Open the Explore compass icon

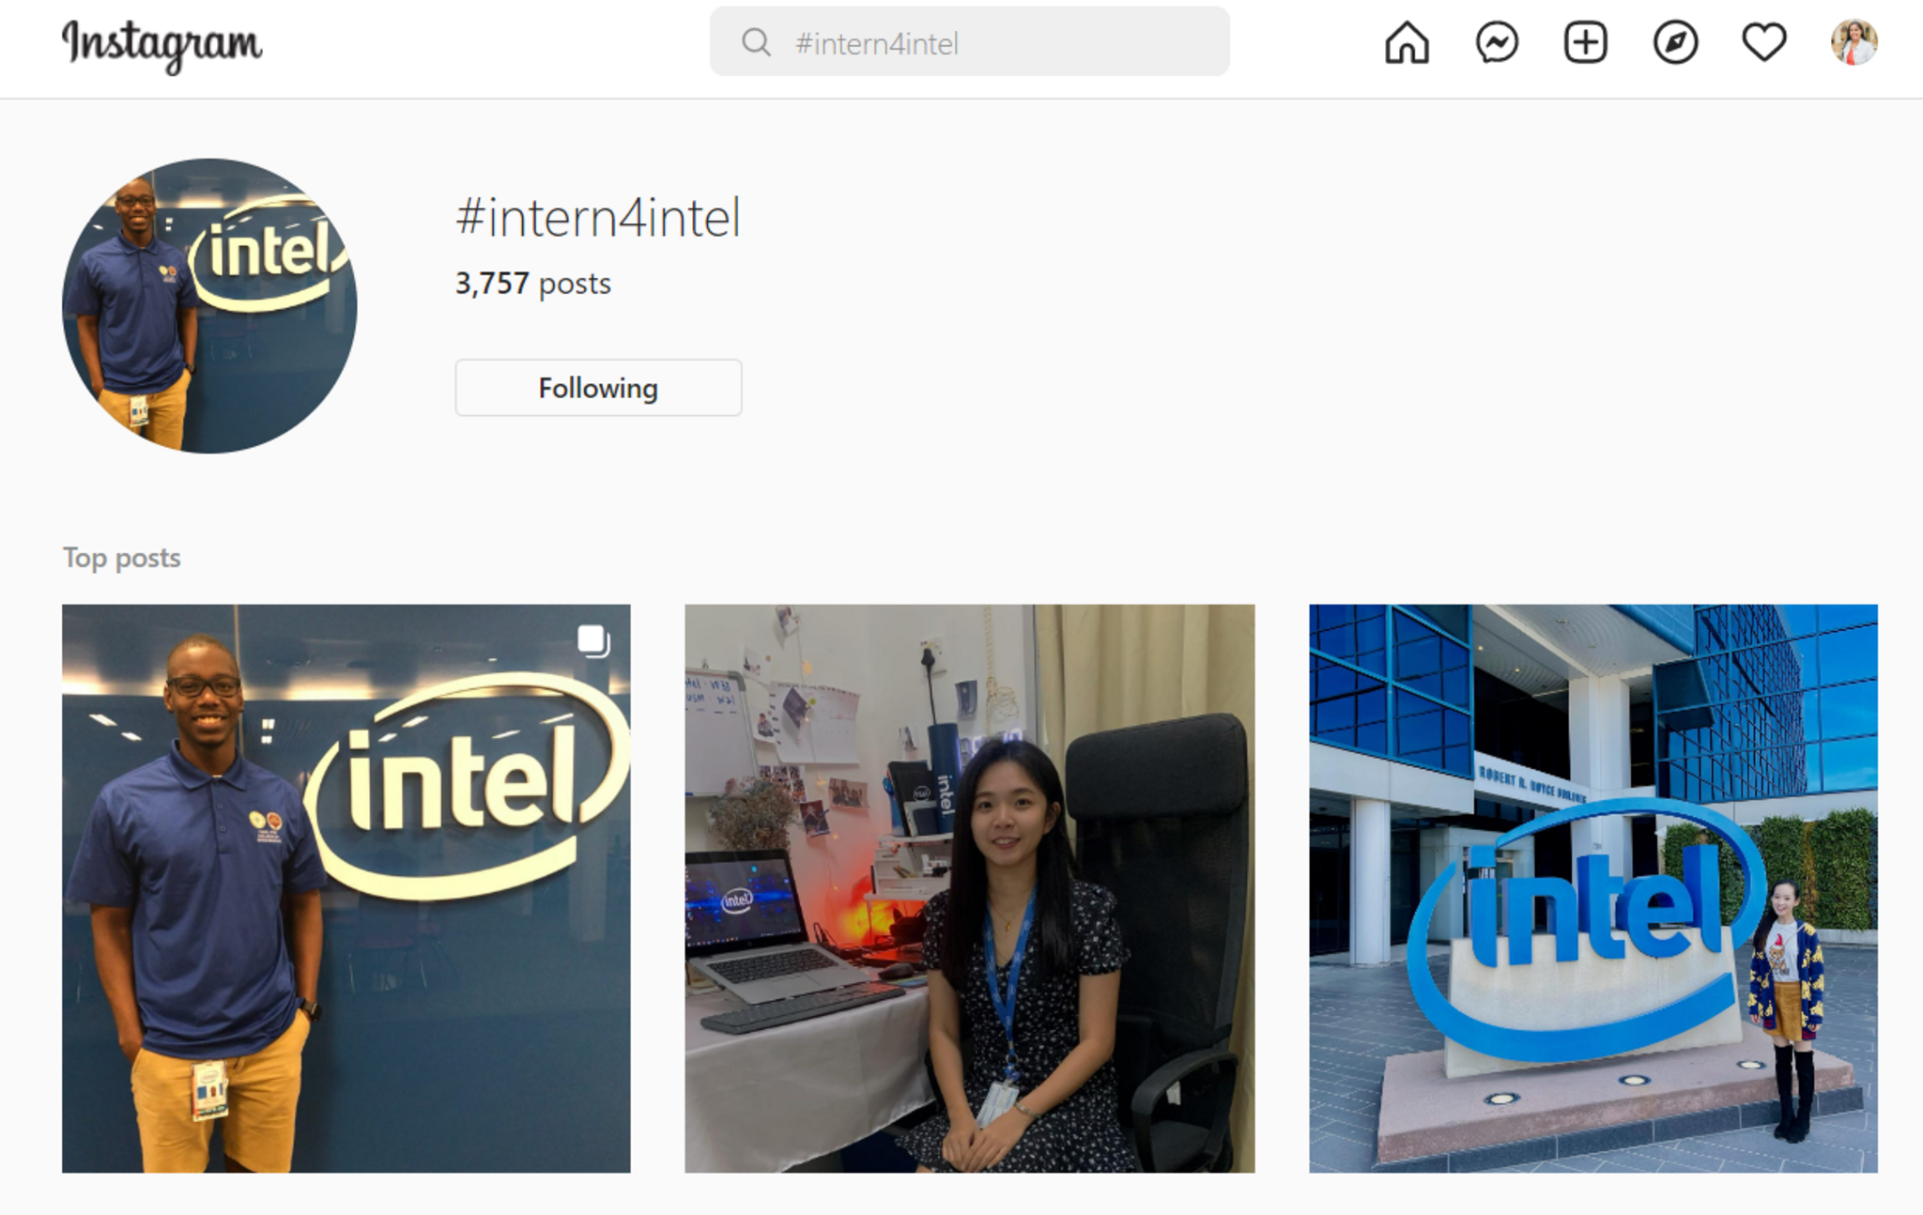1674,43
